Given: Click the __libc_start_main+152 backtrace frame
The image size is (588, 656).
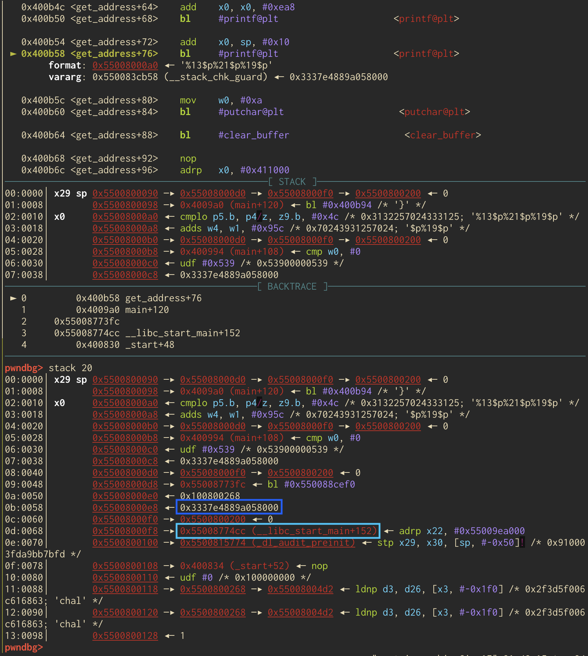Looking at the screenshot, I should 147,333.
